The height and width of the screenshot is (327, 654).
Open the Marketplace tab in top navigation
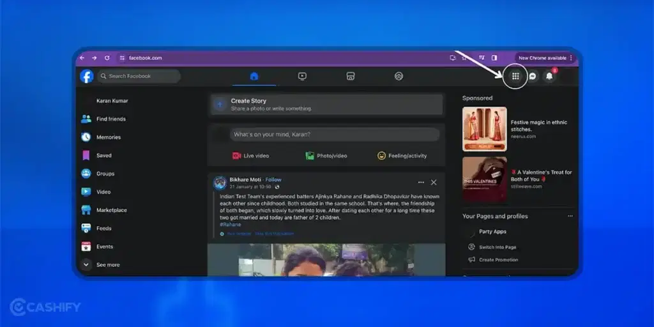(x=351, y=77)
